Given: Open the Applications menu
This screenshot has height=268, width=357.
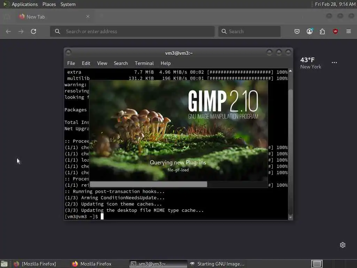Looking at the screenshot, I should point(25,4).
